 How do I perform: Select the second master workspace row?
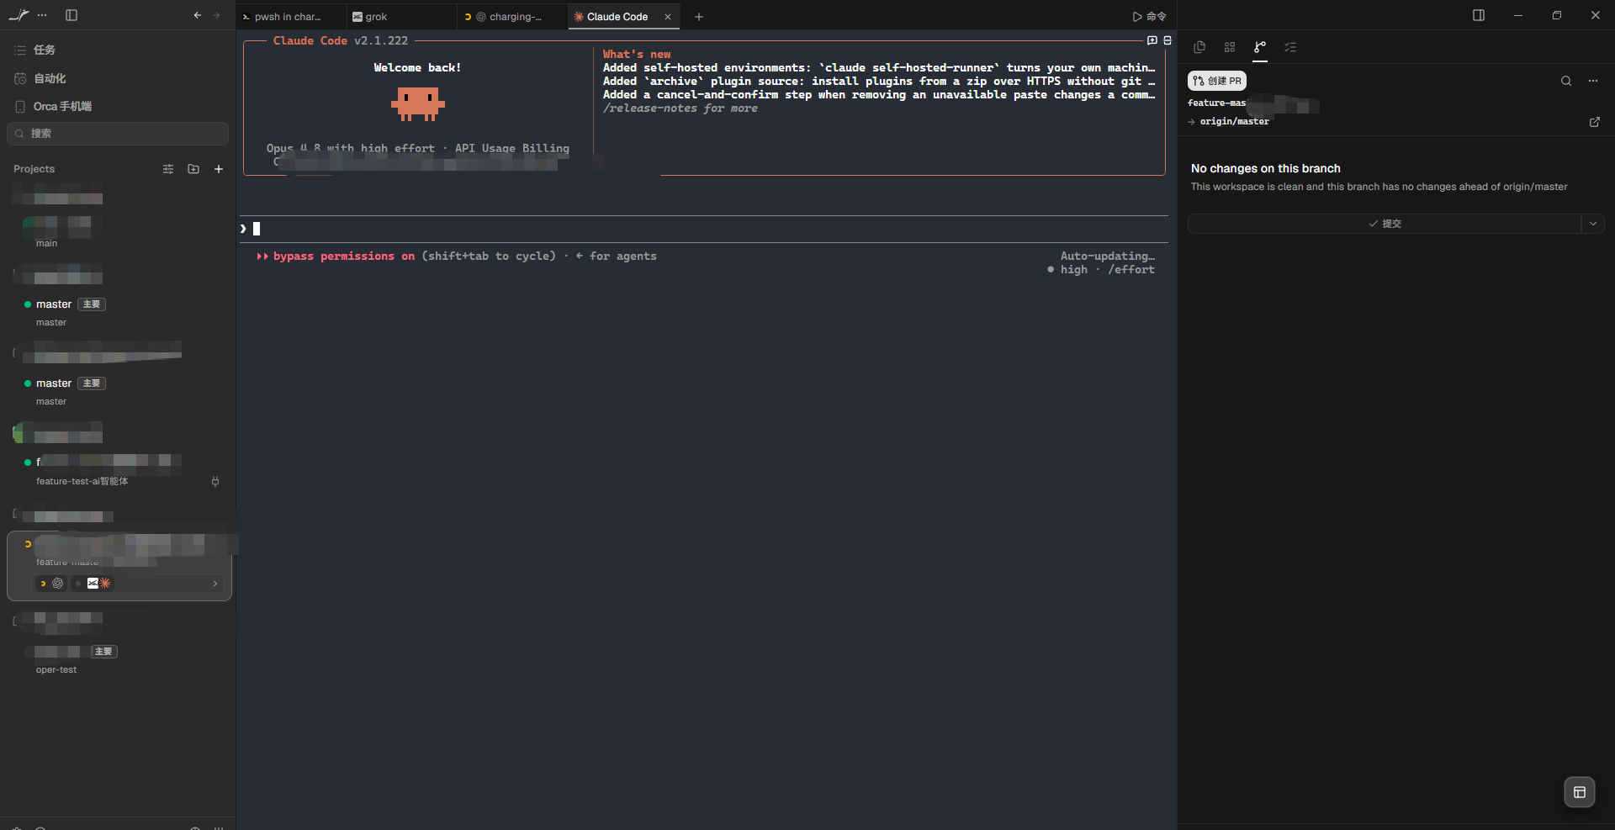(118, 391)
